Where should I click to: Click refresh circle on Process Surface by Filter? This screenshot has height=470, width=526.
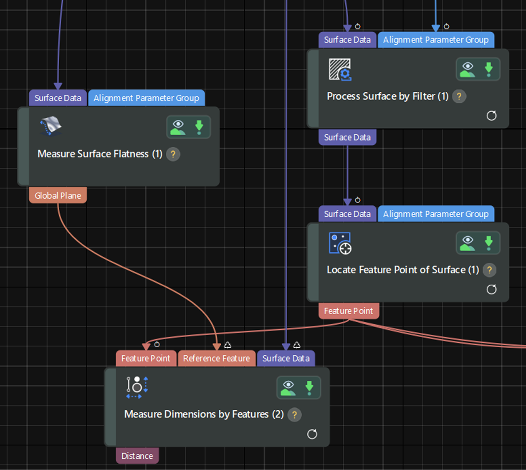coord(491,116)
